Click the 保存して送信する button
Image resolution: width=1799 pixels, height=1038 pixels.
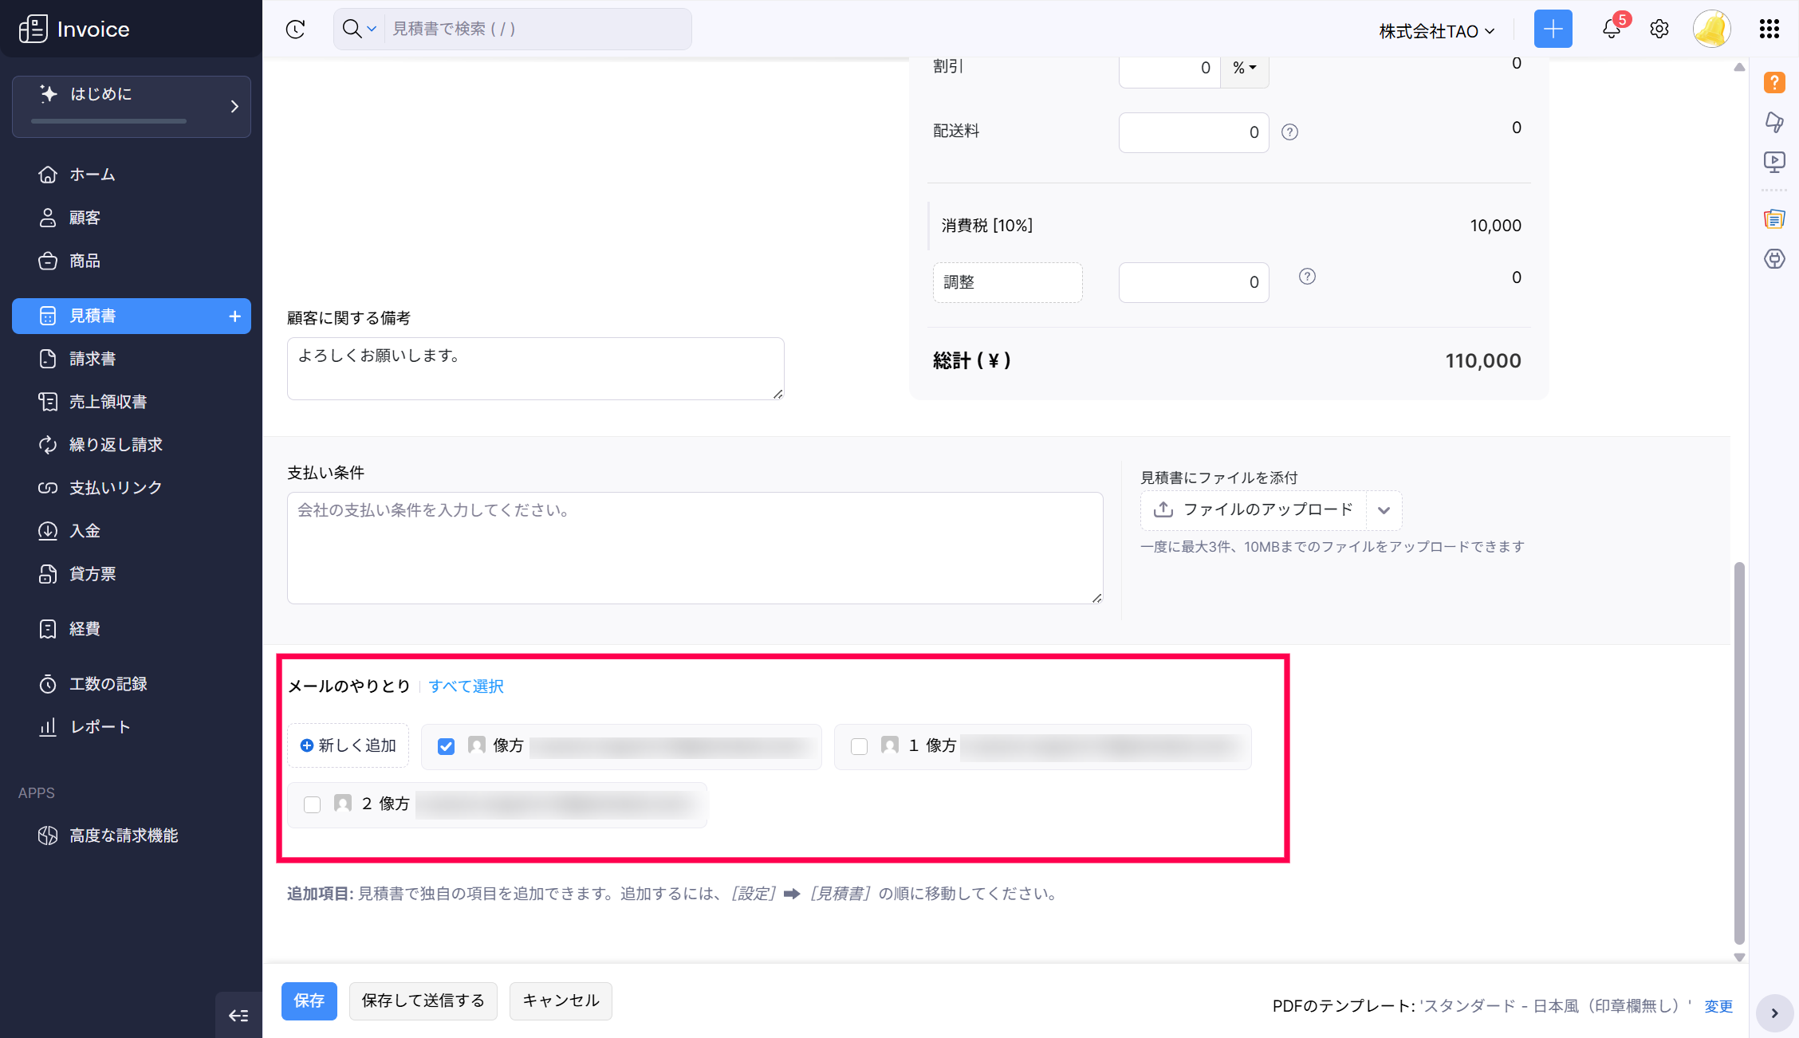pyautogui.click(x=423, y=1001)
